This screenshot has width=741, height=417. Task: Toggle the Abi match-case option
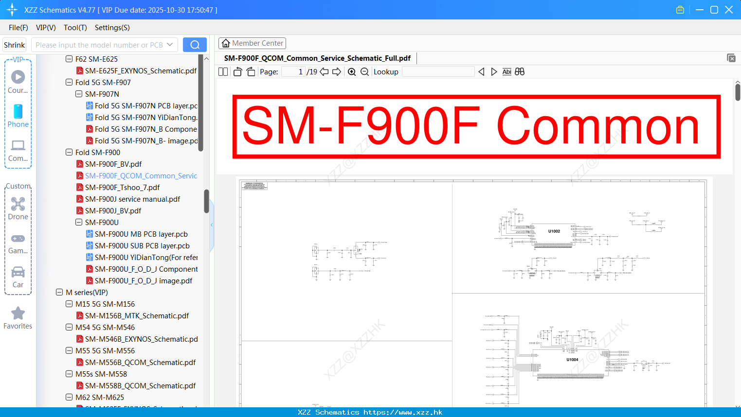506,72
